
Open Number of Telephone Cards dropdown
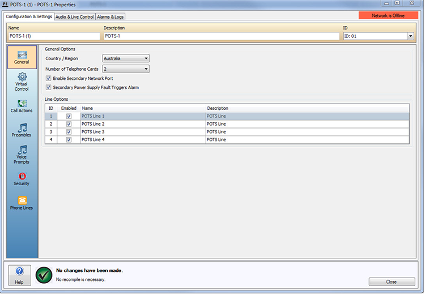(126, 69)
